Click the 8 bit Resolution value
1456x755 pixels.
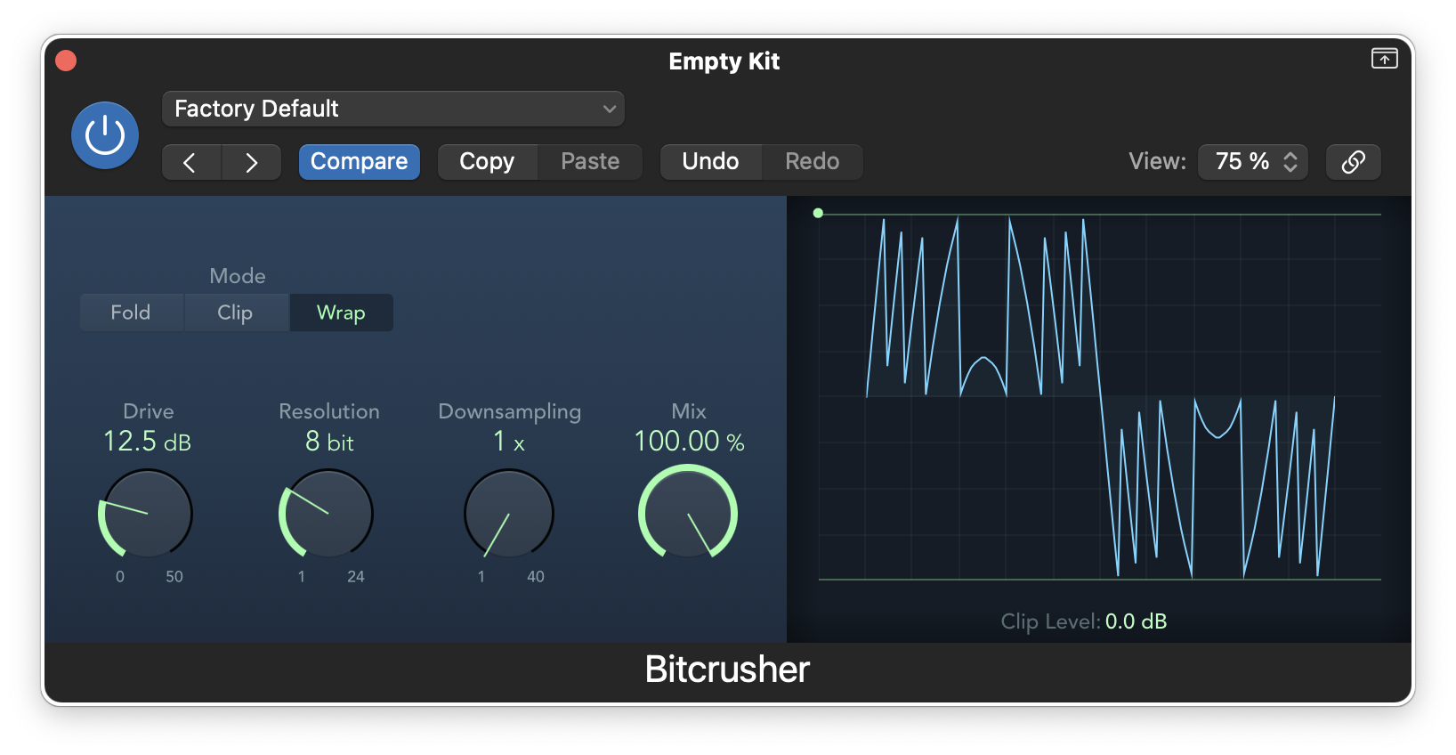[x=329, y=442]
